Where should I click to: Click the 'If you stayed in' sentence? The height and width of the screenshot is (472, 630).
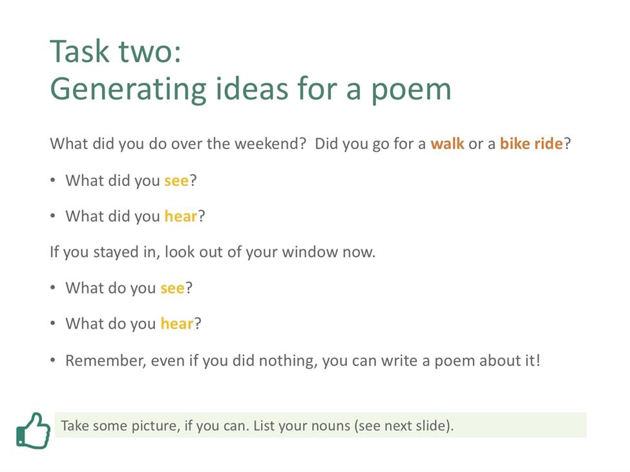coord(213,252)
